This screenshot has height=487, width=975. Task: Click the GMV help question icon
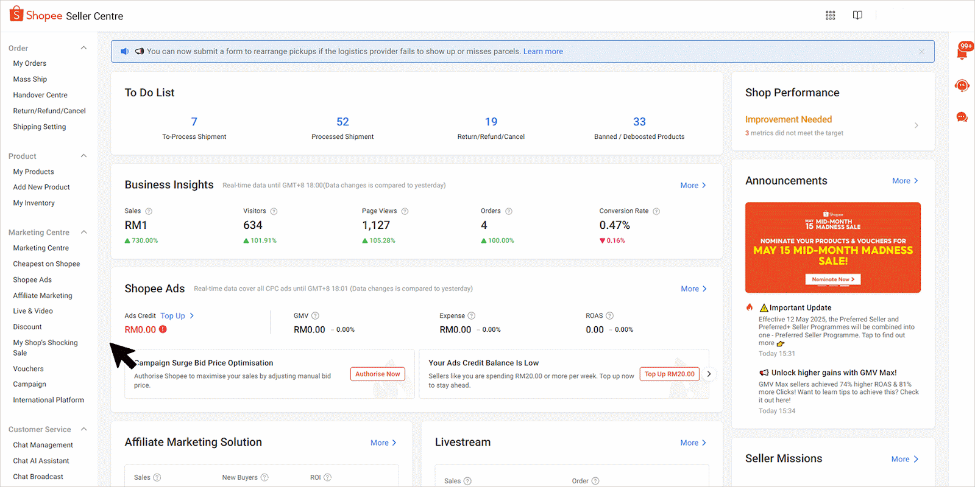315,316
